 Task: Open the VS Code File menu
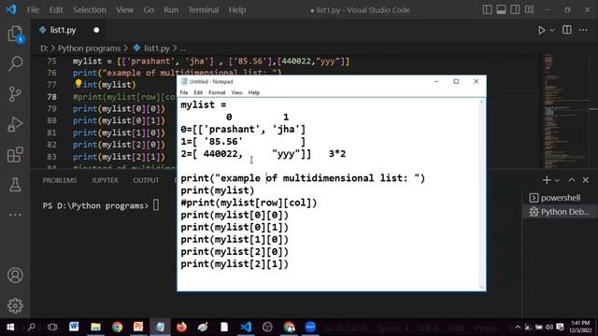click(33, 10)
